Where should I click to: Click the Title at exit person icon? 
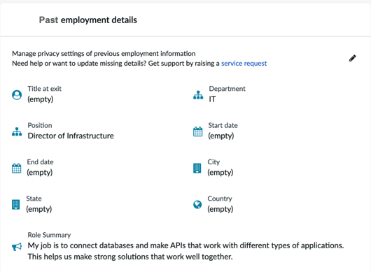17,95
